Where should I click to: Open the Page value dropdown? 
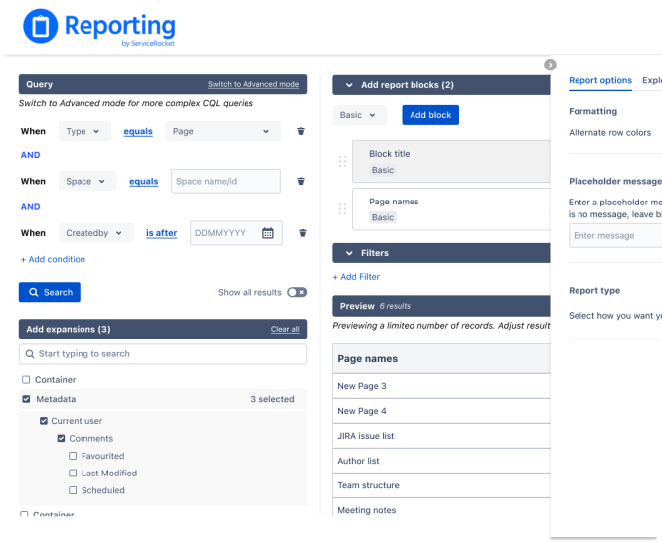pyautogui.click(x=223, y=131)
